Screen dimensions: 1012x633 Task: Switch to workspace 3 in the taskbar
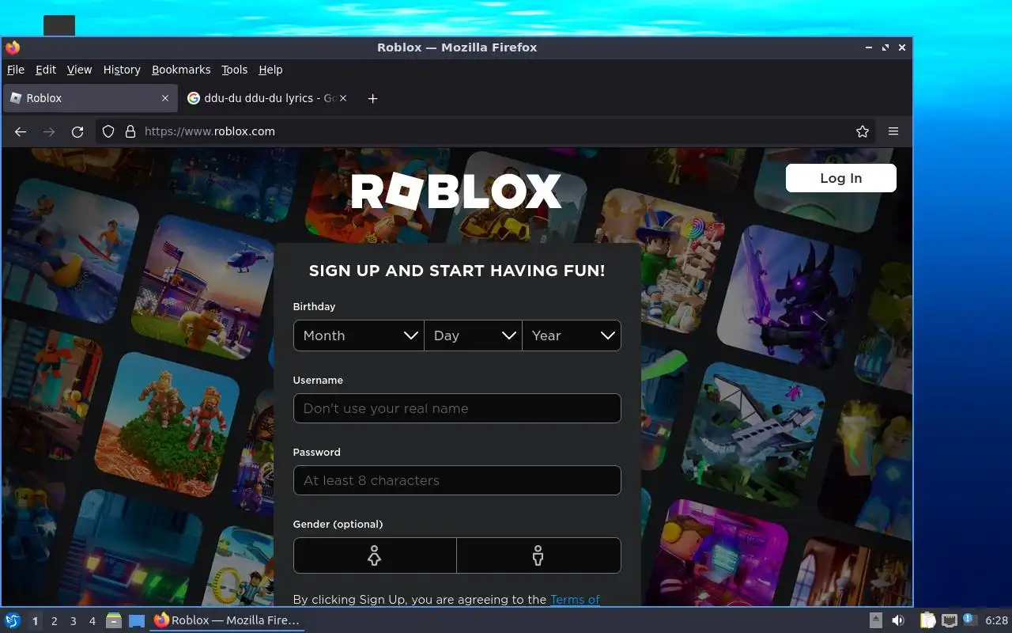[74, 621]
